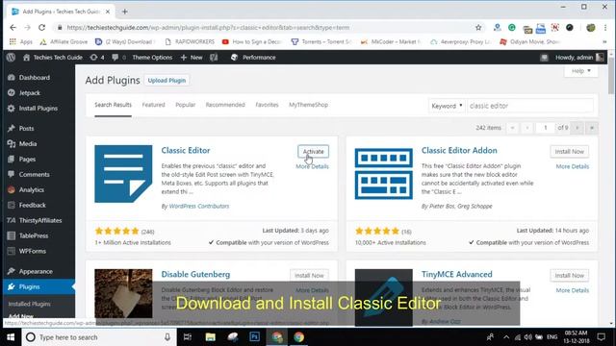
Task: Click the microphone in taskbar search
Action: (x=167, y=337)
